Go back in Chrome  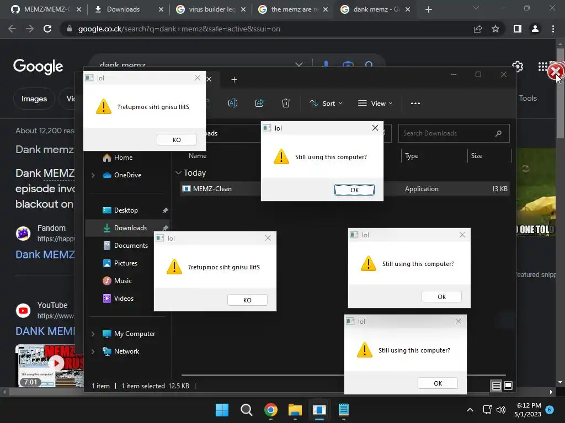tap(12, 29)
